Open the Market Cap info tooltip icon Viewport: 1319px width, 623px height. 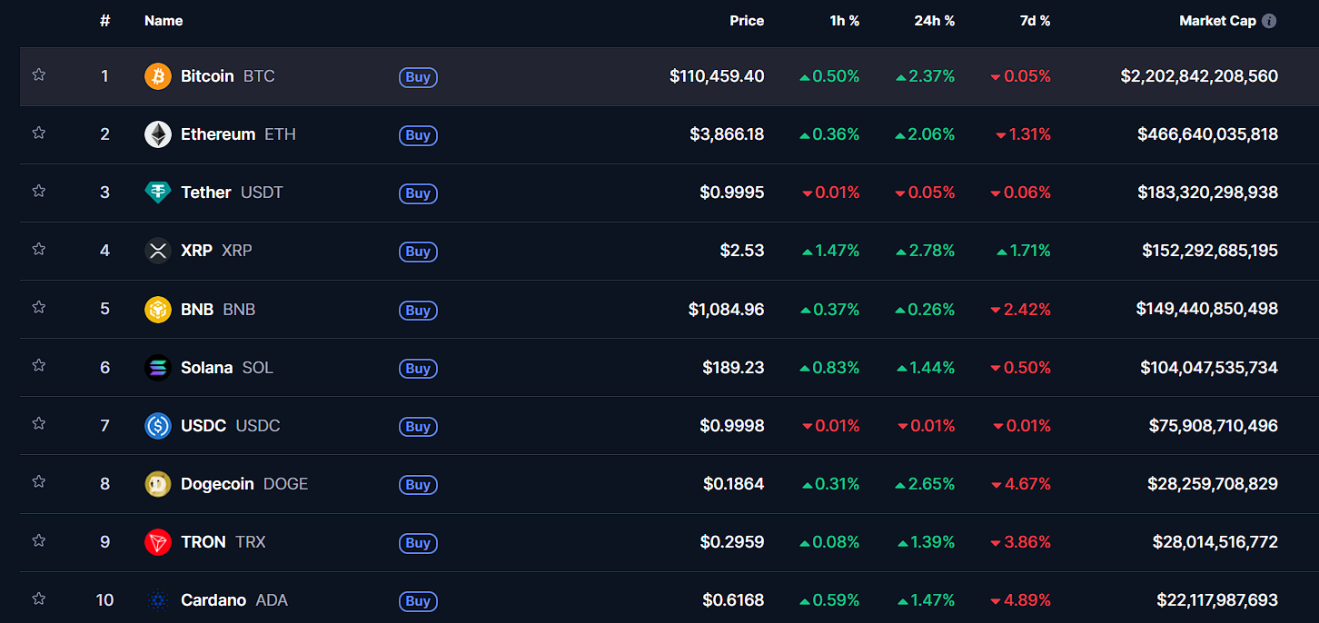click(x=1269, y=21)
